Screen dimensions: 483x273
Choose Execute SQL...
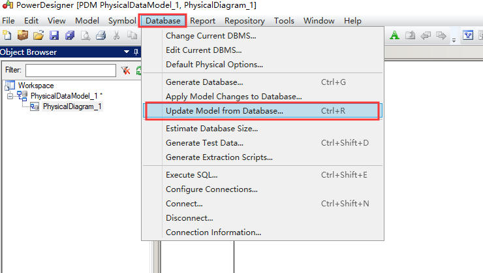point(263,175)
